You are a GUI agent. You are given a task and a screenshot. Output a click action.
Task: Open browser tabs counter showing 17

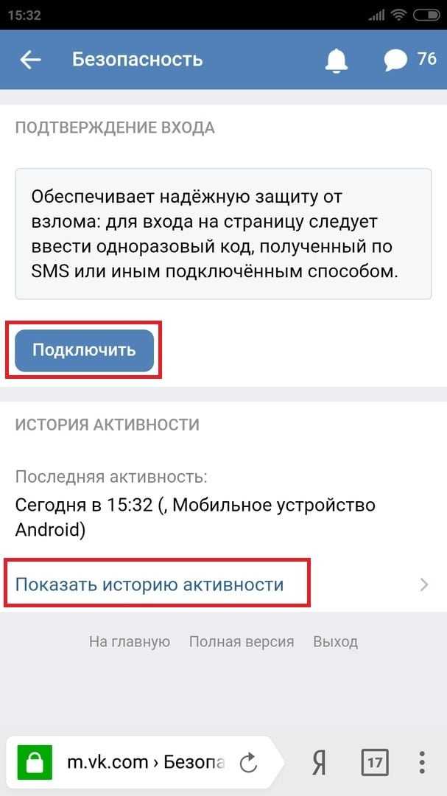[374, 762]
